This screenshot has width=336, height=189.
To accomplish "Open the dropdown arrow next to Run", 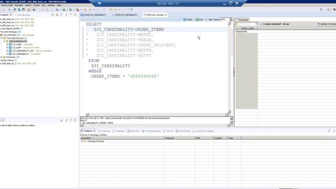I will tap(205, 19).
